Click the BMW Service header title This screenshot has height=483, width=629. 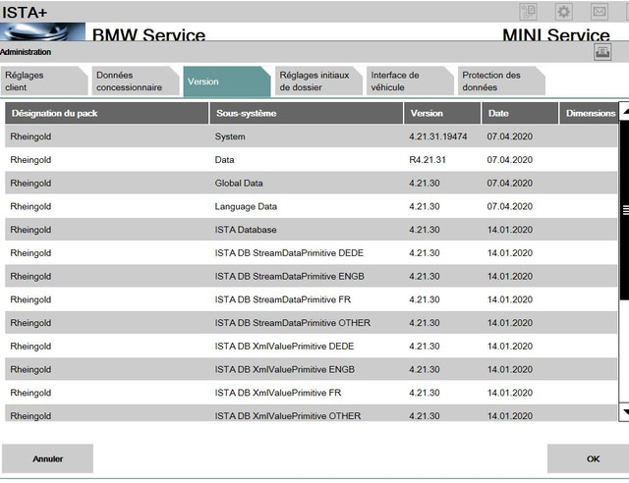[148, 34]
